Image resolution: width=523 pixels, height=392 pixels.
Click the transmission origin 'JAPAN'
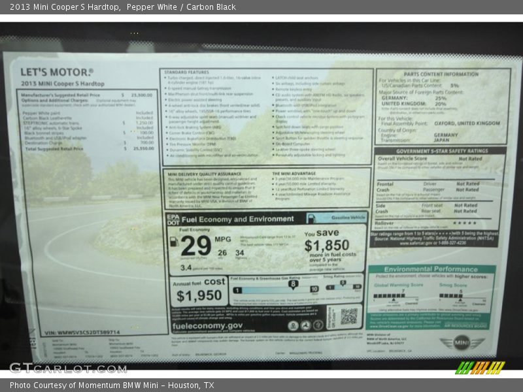pos(441,140)
